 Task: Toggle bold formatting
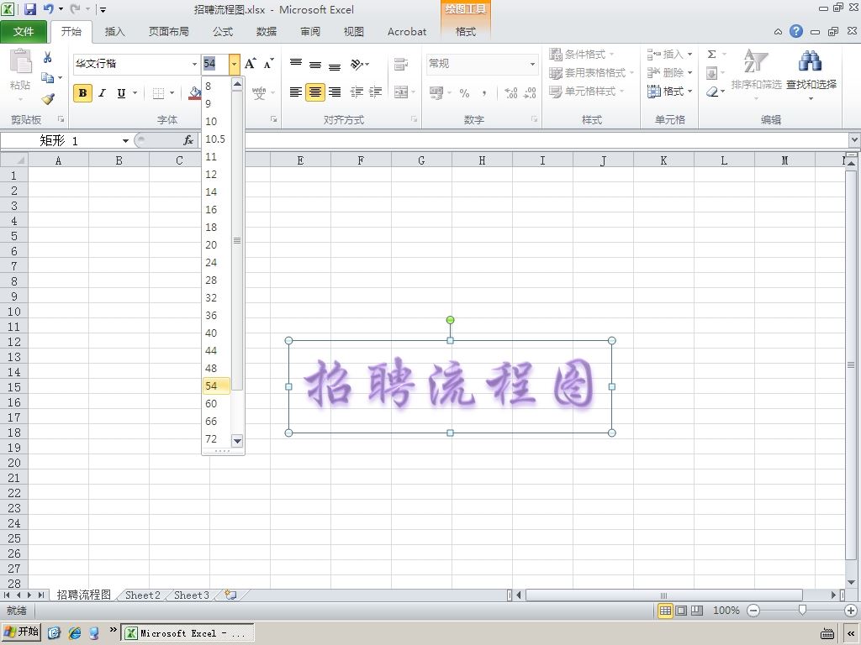coord(82,92)
